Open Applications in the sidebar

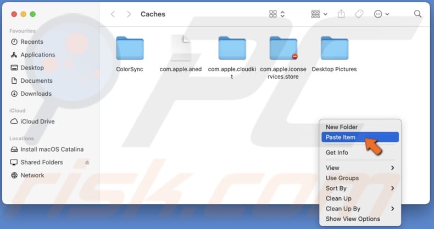tap(32, 55)
